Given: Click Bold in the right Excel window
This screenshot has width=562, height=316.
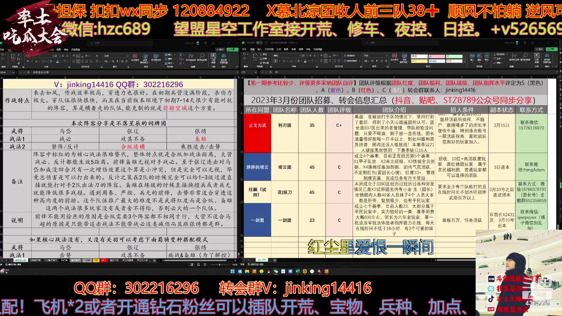Looking at the screenshot, I should pos(275,61).
